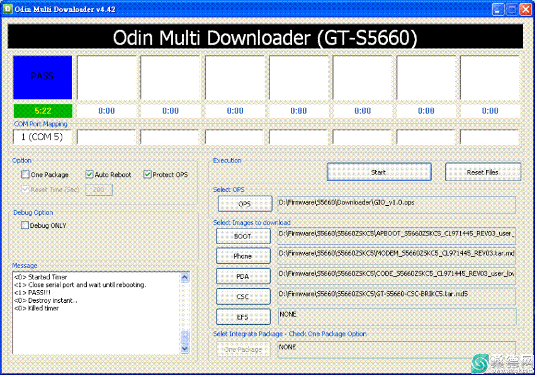Screen dimensions: 537x377
Task: Click the blue PASS status box
Action: tap(42, 77)
